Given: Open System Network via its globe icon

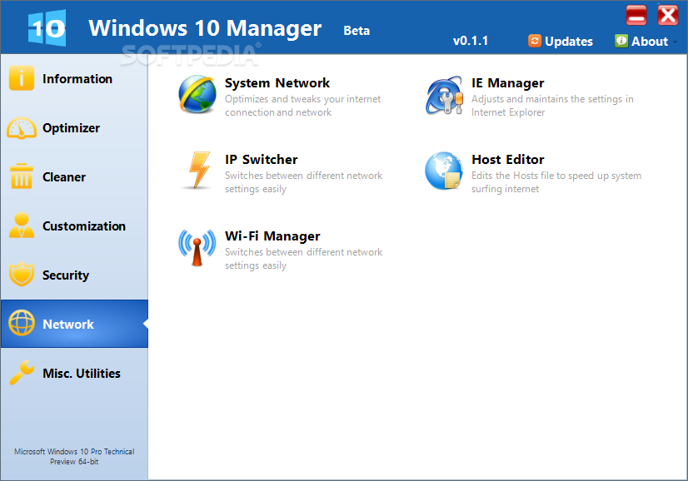Looking at the screenshot, I should coord(197,94).
